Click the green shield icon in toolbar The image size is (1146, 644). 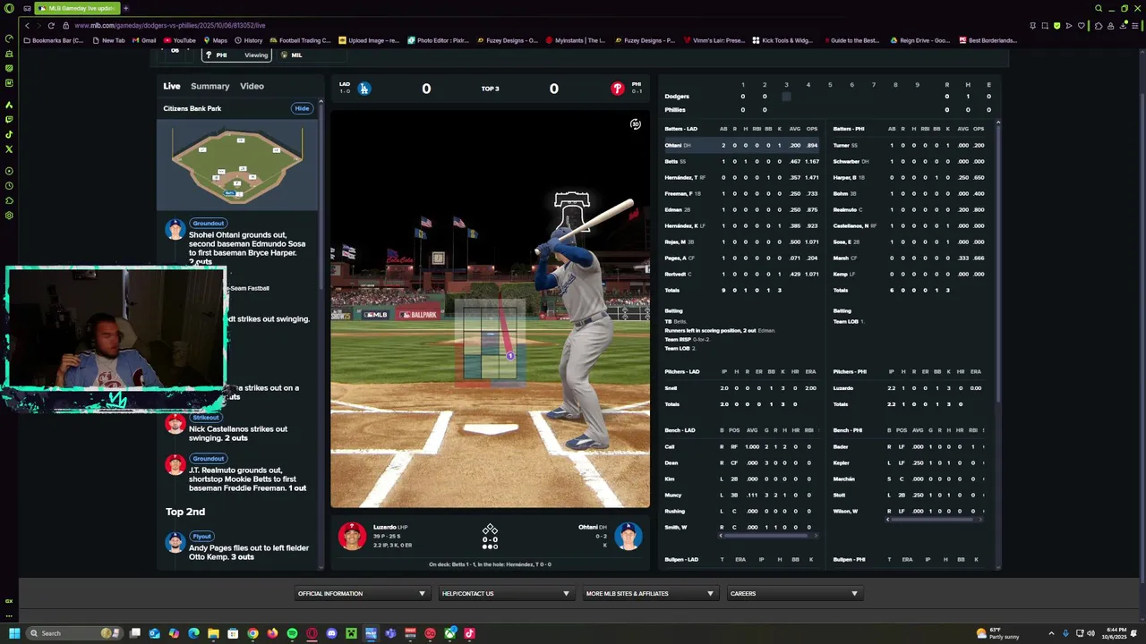[x=1056, y=26]
